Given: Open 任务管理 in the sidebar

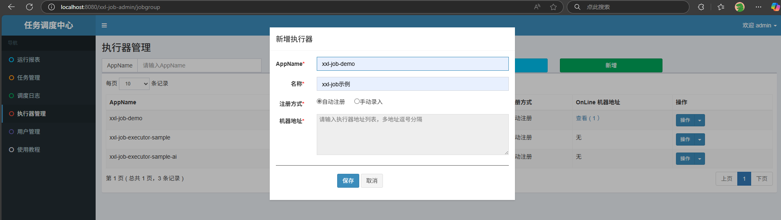Looking at the screenshot, I should click(x=49, y=78).
